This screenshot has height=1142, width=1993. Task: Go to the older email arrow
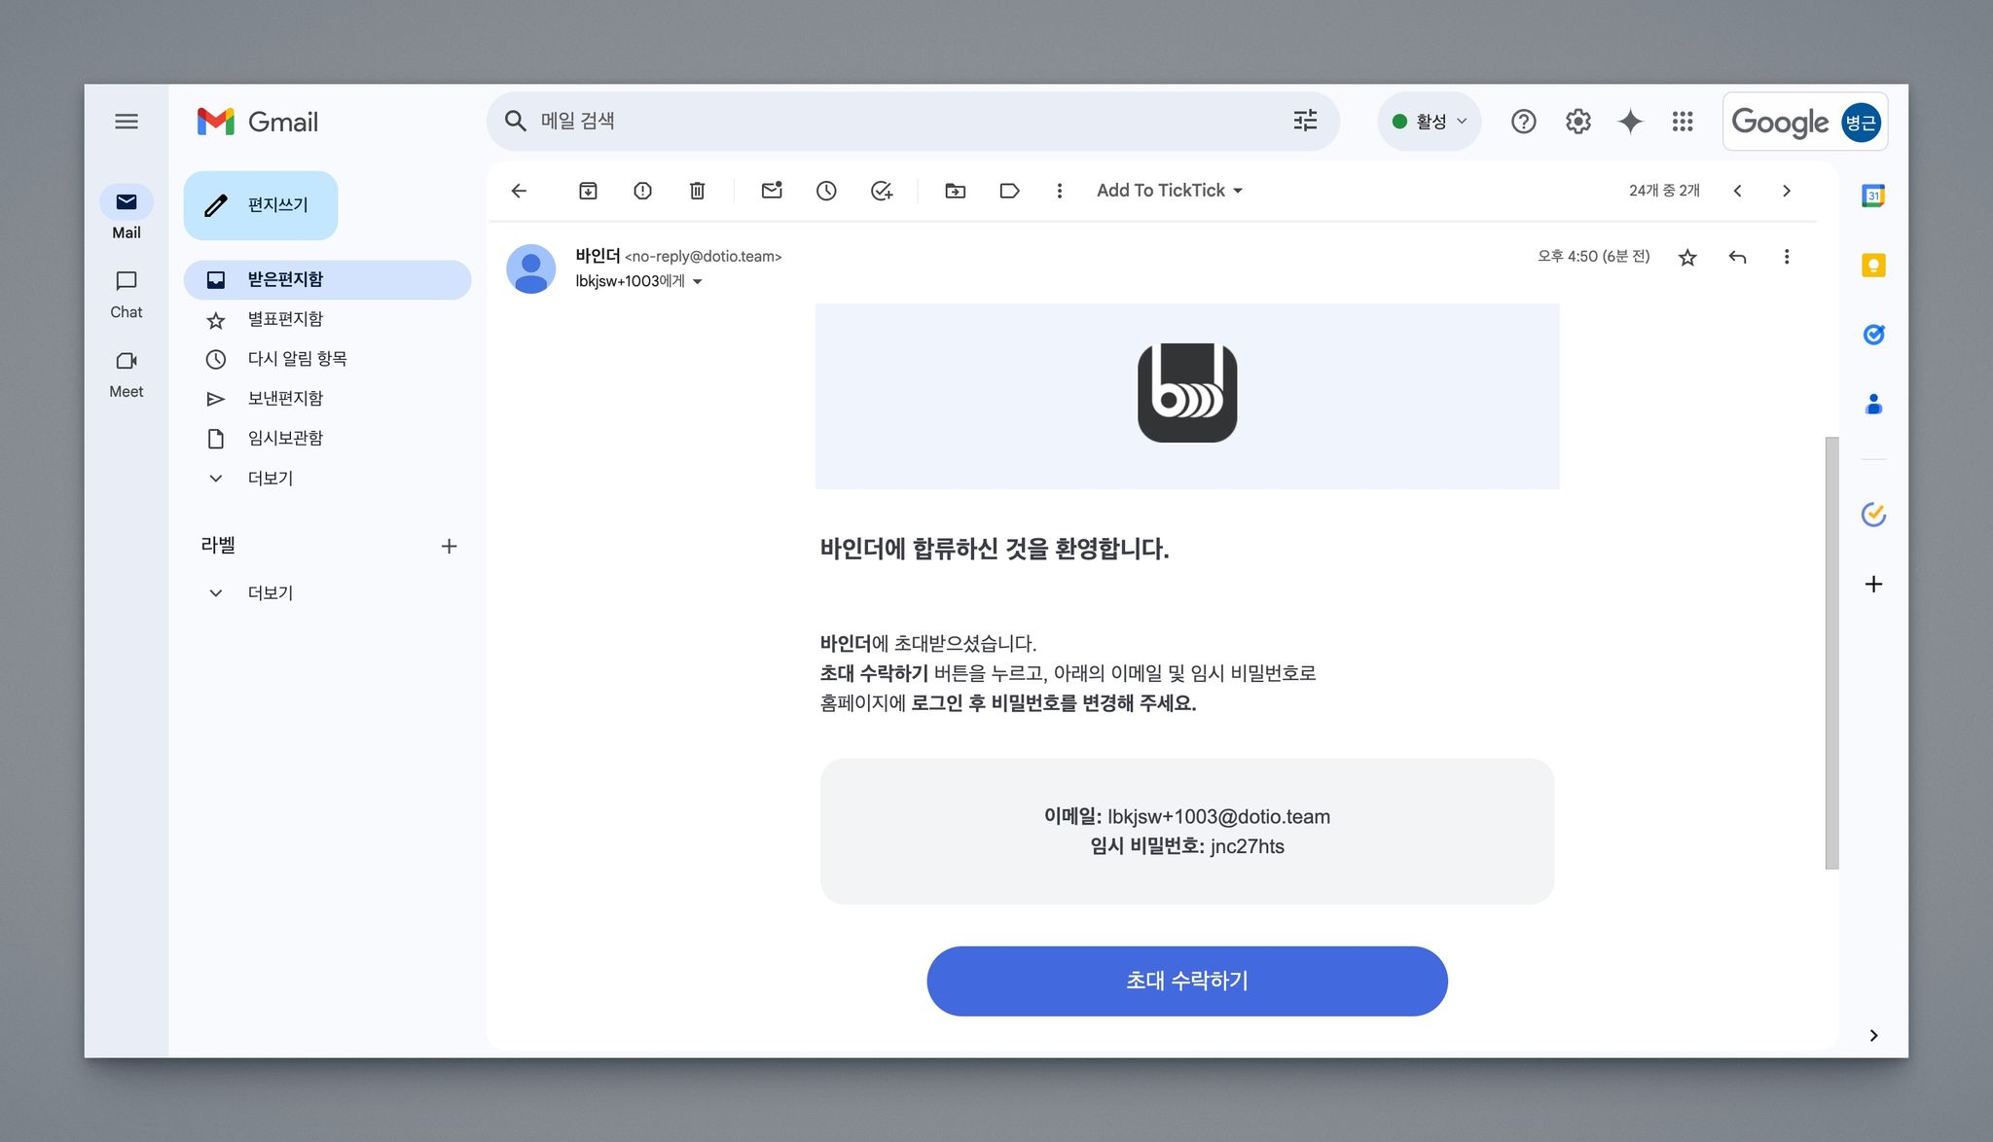click(x=1787, y=191)
